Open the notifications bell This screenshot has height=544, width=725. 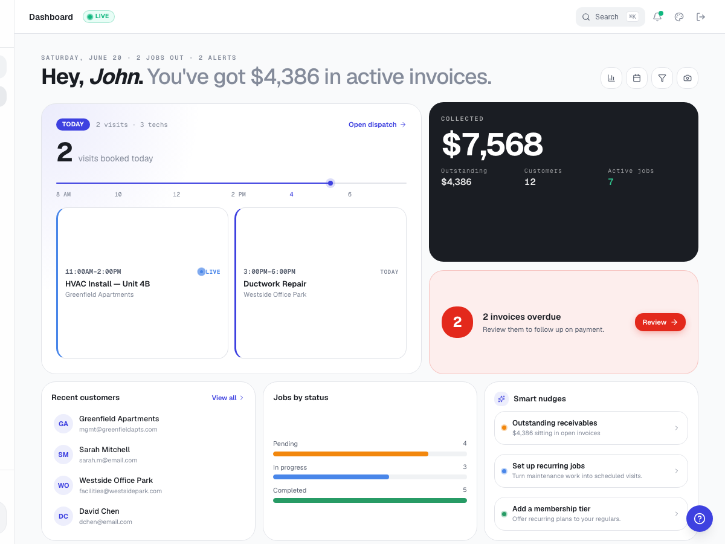pos(657,17)
